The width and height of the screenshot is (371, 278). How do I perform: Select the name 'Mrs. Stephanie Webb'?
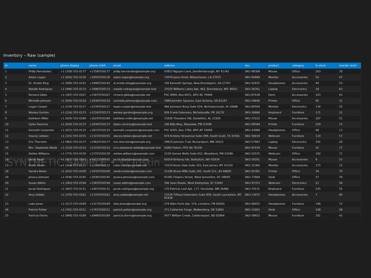(43, 148)
